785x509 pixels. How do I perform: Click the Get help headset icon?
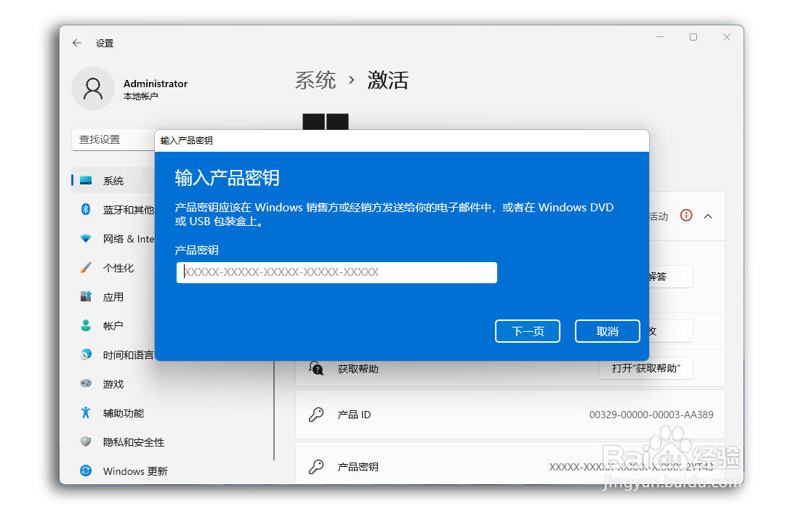[x=316, y=369]
